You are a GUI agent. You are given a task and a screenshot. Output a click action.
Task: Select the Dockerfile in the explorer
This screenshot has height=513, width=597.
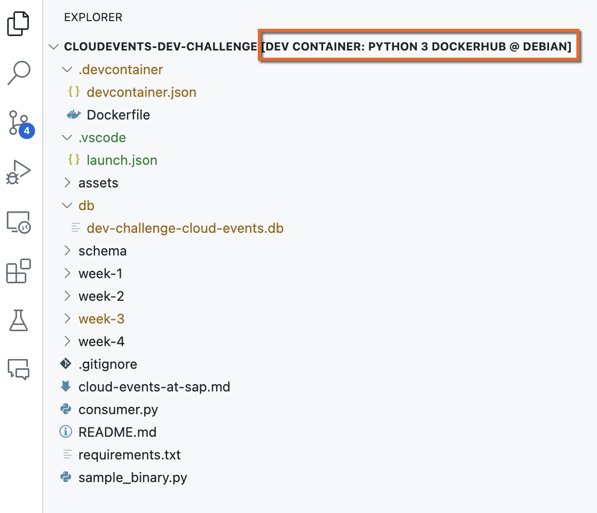pyautogui.click(x=119, y=114)
